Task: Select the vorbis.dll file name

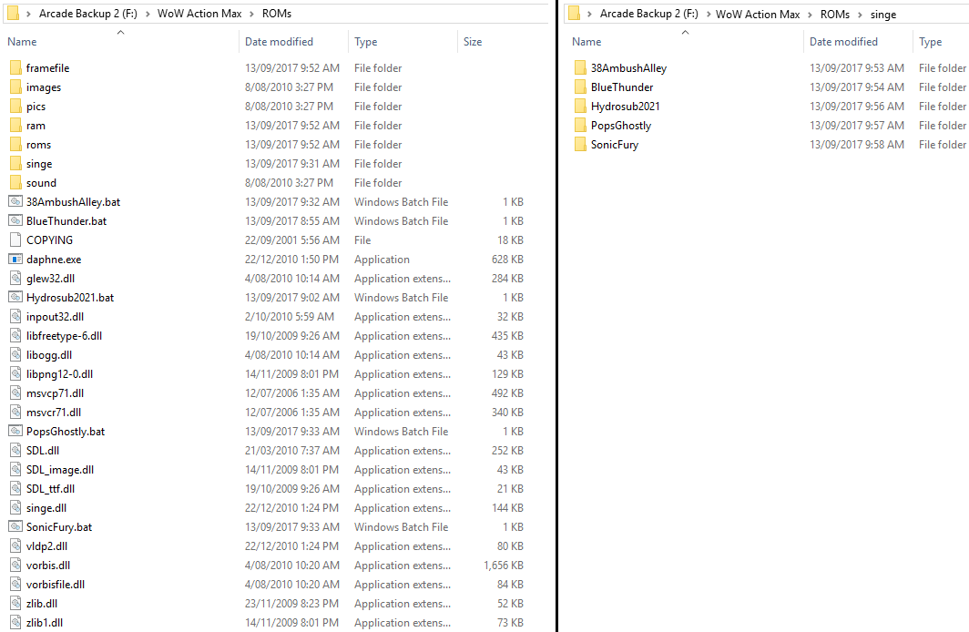Action: (48, 566)
